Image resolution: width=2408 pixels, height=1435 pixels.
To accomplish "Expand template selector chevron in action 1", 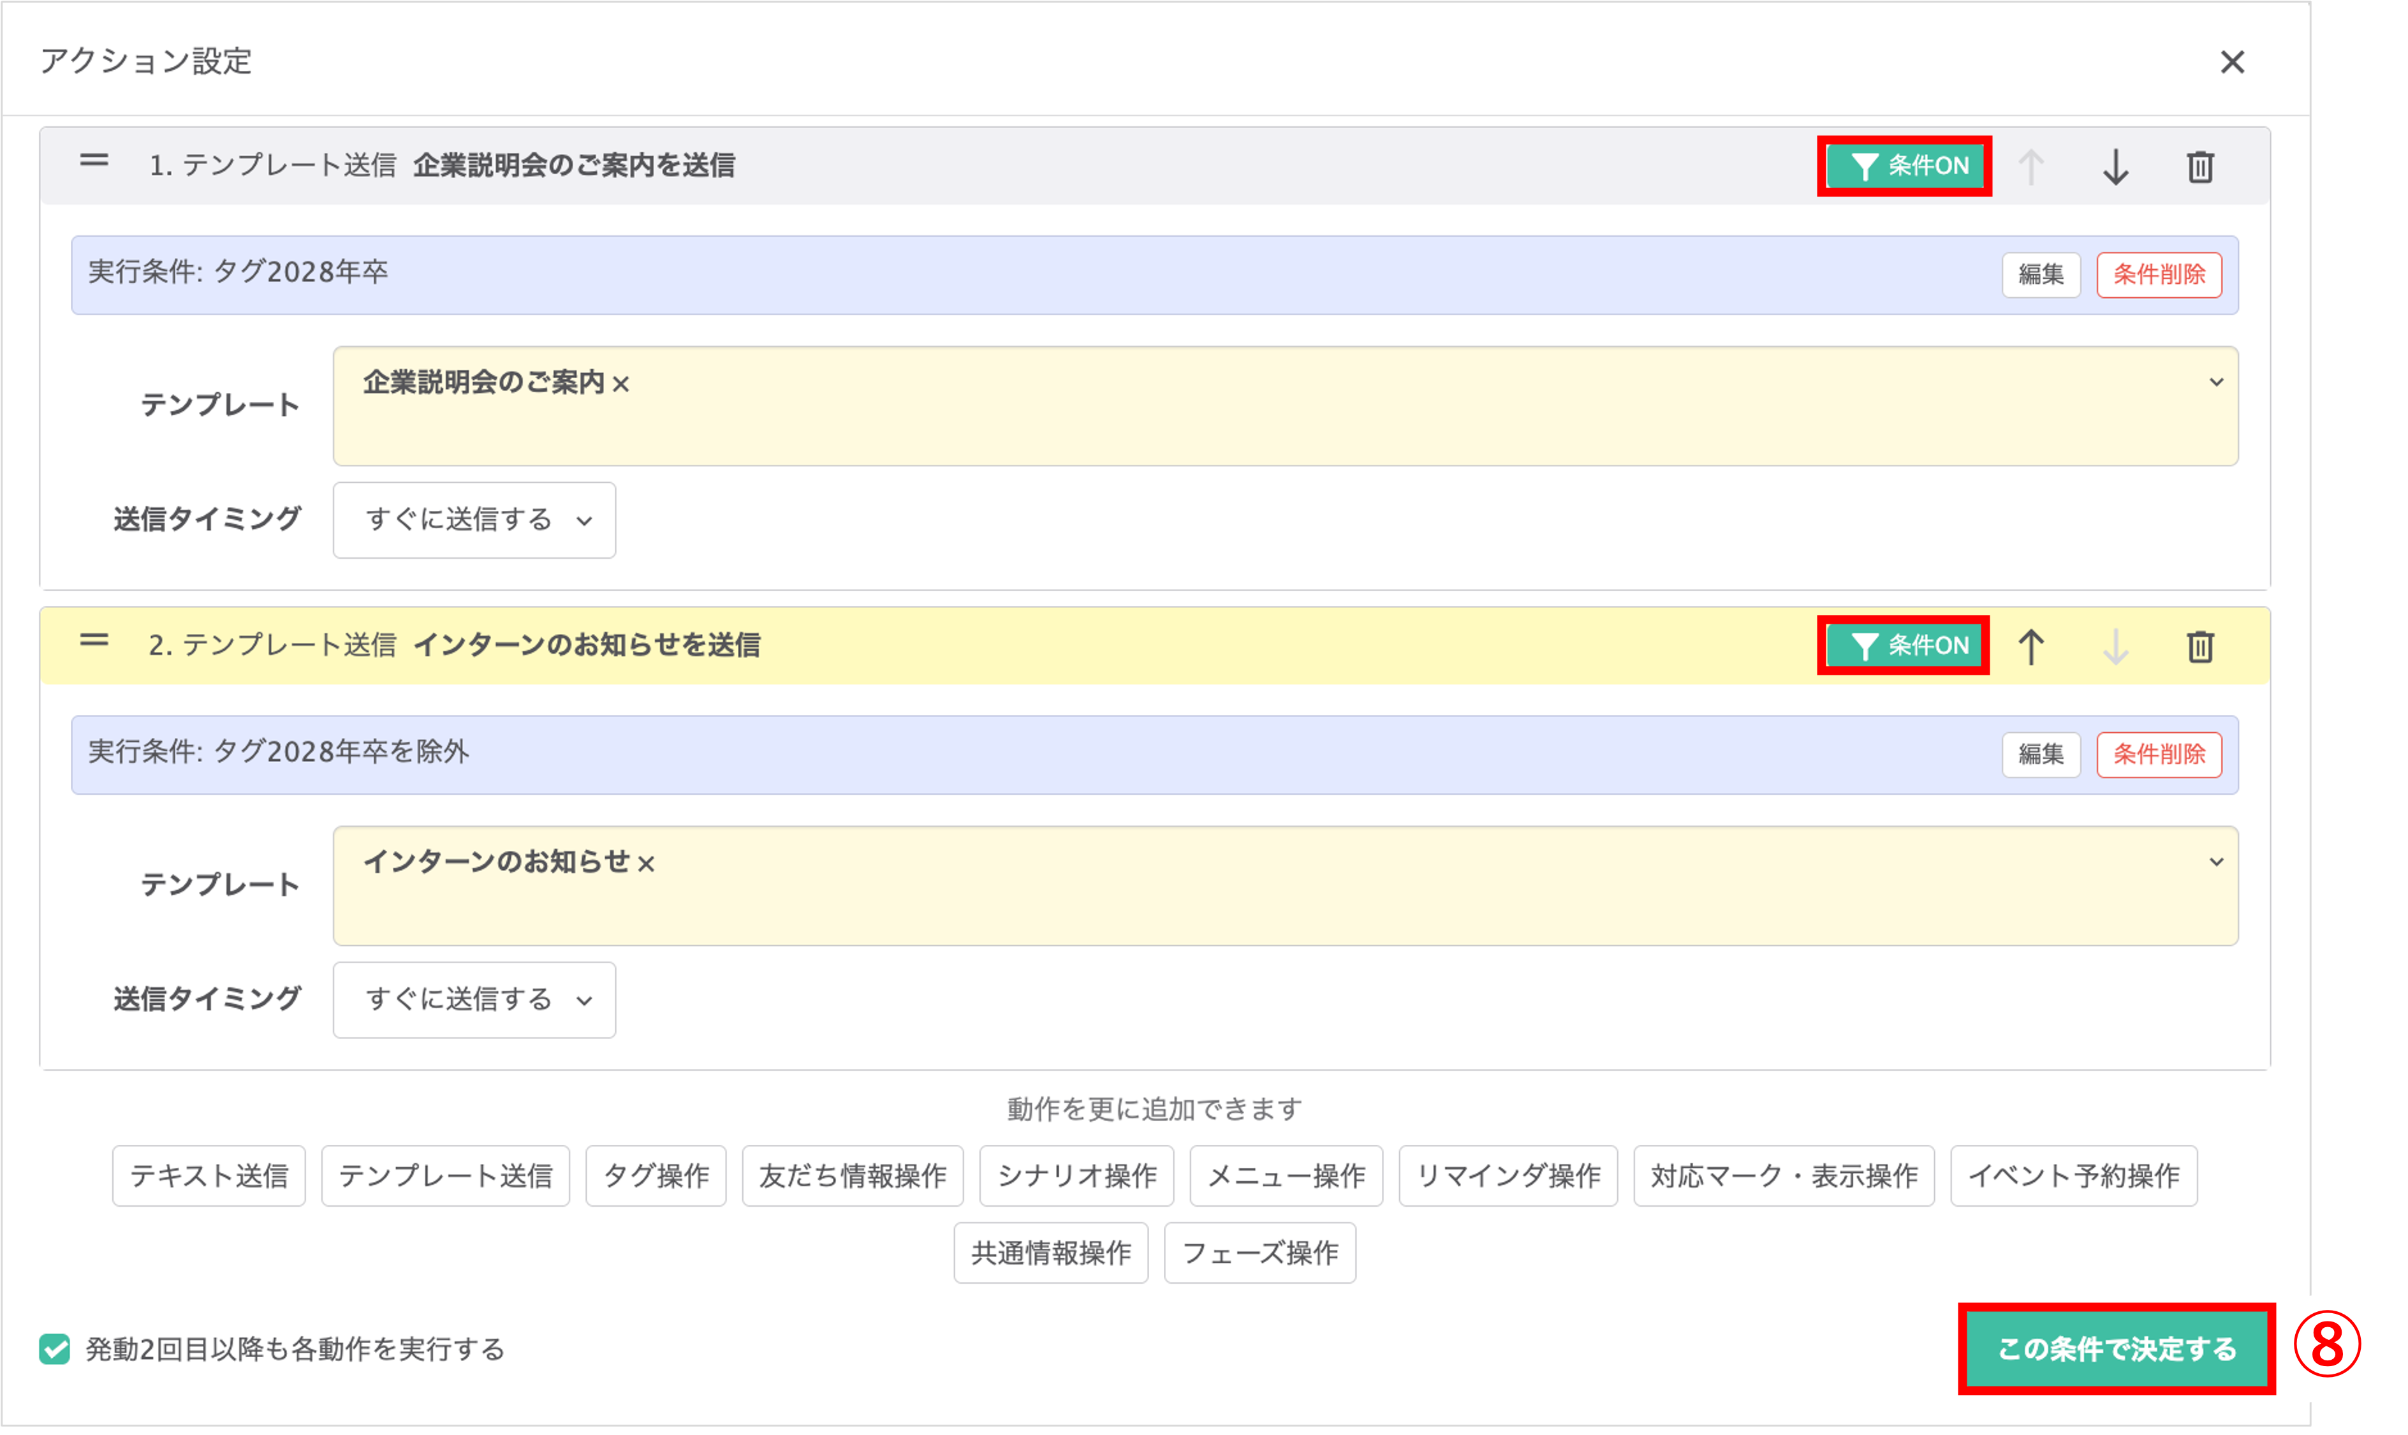I will tap(2215, 383).
